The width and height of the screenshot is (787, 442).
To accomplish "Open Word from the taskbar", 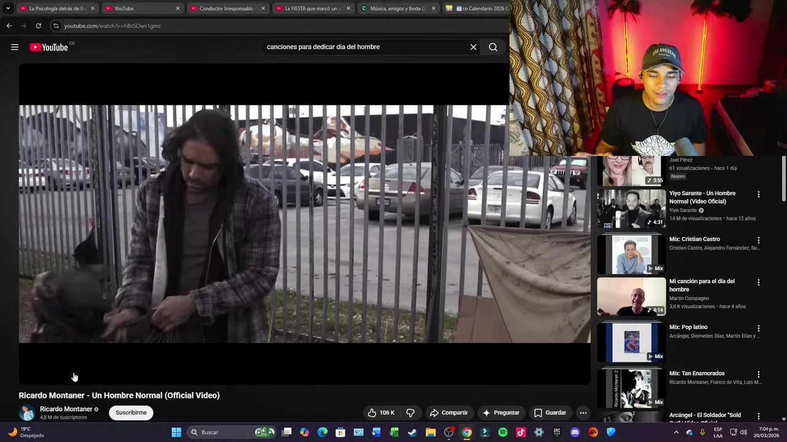I will pyautogui.click(x=376, y=432).
